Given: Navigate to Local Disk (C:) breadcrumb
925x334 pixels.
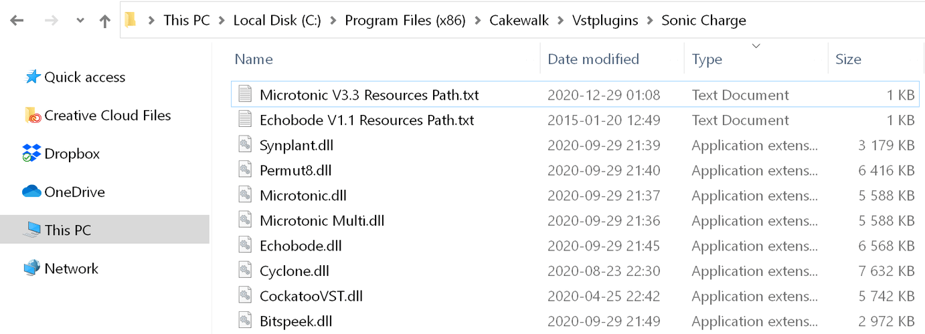Looking at the screenshot, I should 277,21.
